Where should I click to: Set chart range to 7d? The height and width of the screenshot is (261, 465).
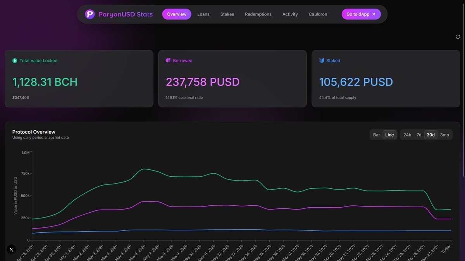[x=419, y=135]
